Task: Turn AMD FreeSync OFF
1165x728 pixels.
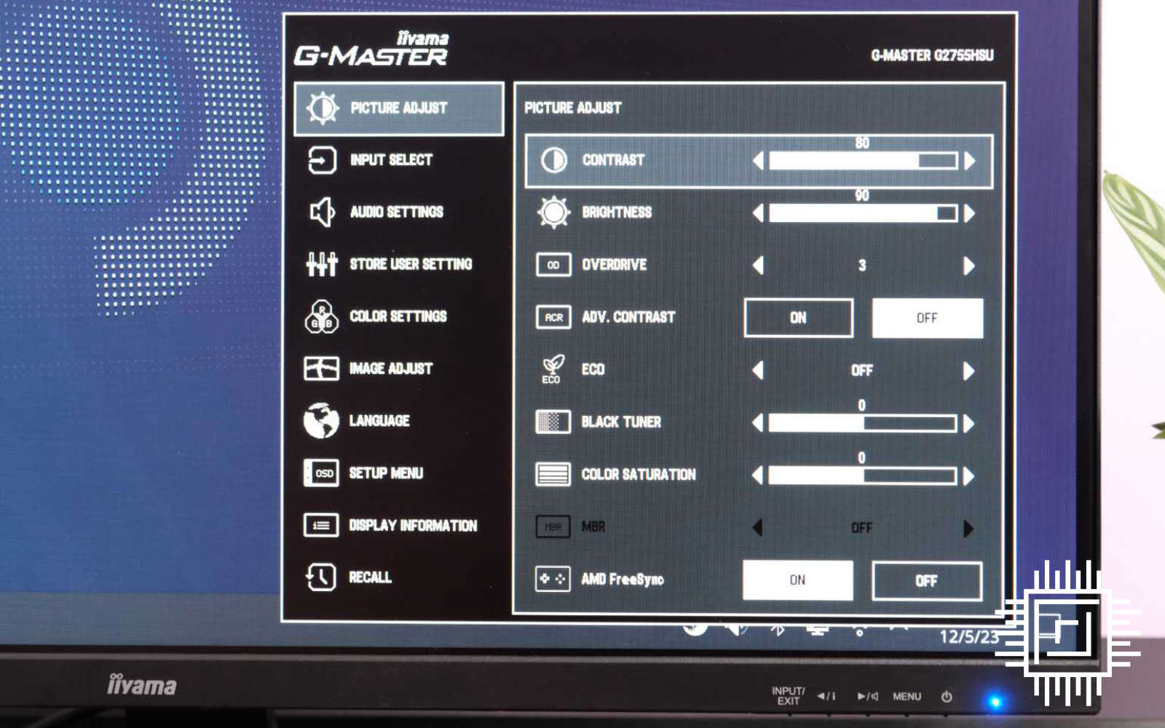Action: [x=926, y=581]
